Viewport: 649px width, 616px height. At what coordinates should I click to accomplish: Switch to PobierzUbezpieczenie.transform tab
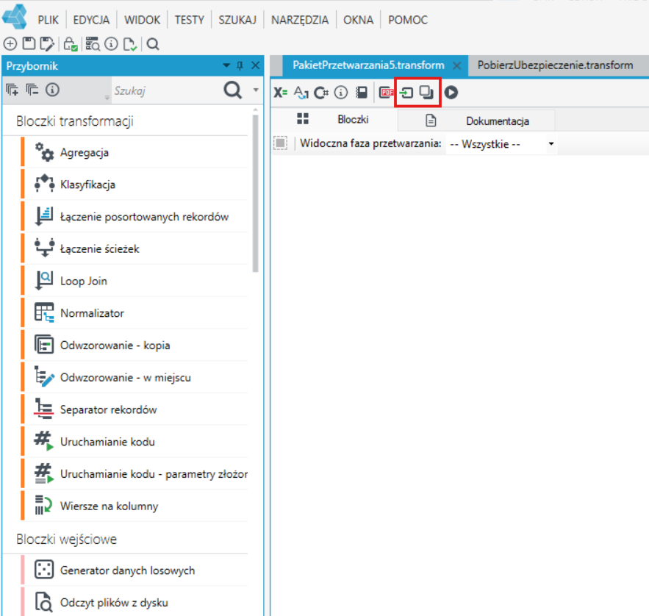[x=555, y=65]
